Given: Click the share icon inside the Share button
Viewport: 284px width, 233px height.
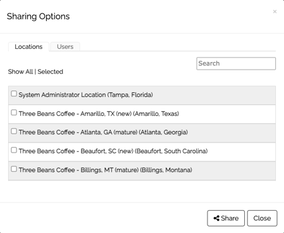Looking at the screenshot, I should tap(216, 218).
